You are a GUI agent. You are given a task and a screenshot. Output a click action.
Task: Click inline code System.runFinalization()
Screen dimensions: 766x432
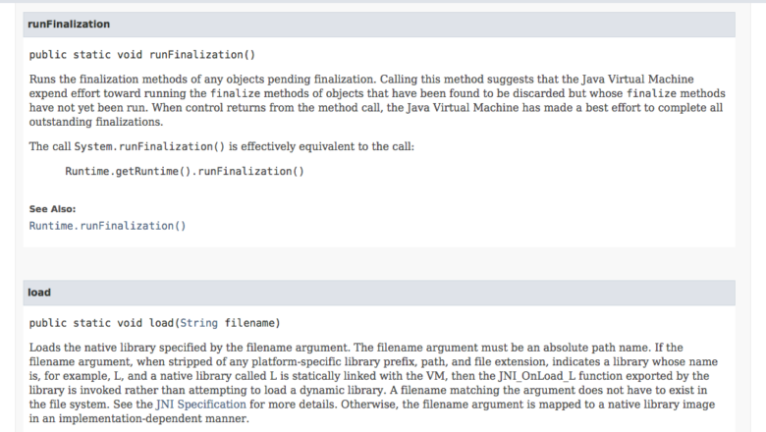[x=149, y=146]
